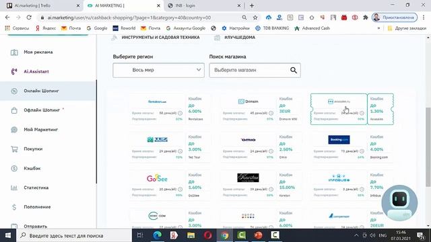Open PowerPoint from the taskbar

(258, 235)
